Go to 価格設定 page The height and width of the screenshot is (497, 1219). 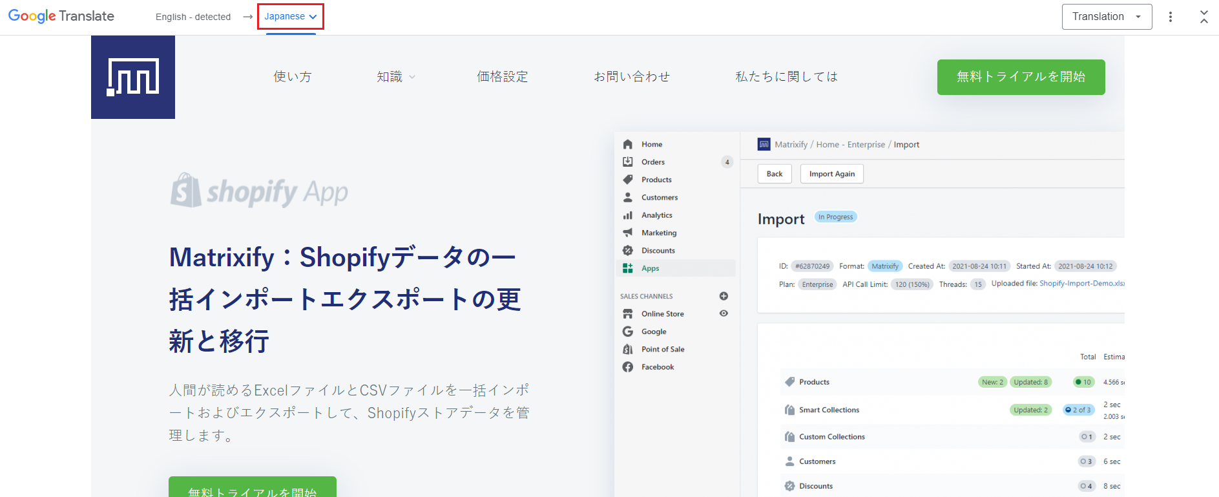pos(502,77)
